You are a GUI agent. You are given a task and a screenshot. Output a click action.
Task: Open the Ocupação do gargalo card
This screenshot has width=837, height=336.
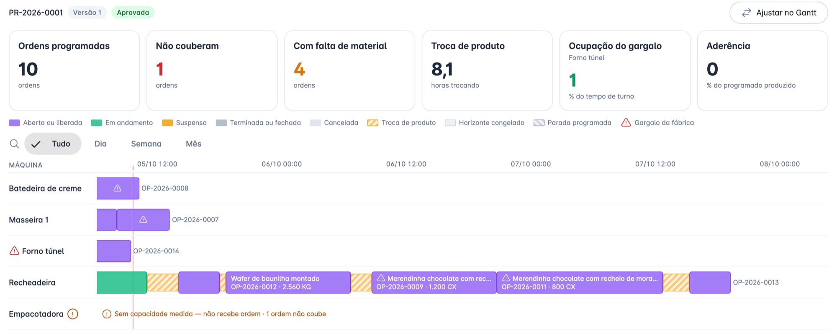click(625, 70)
